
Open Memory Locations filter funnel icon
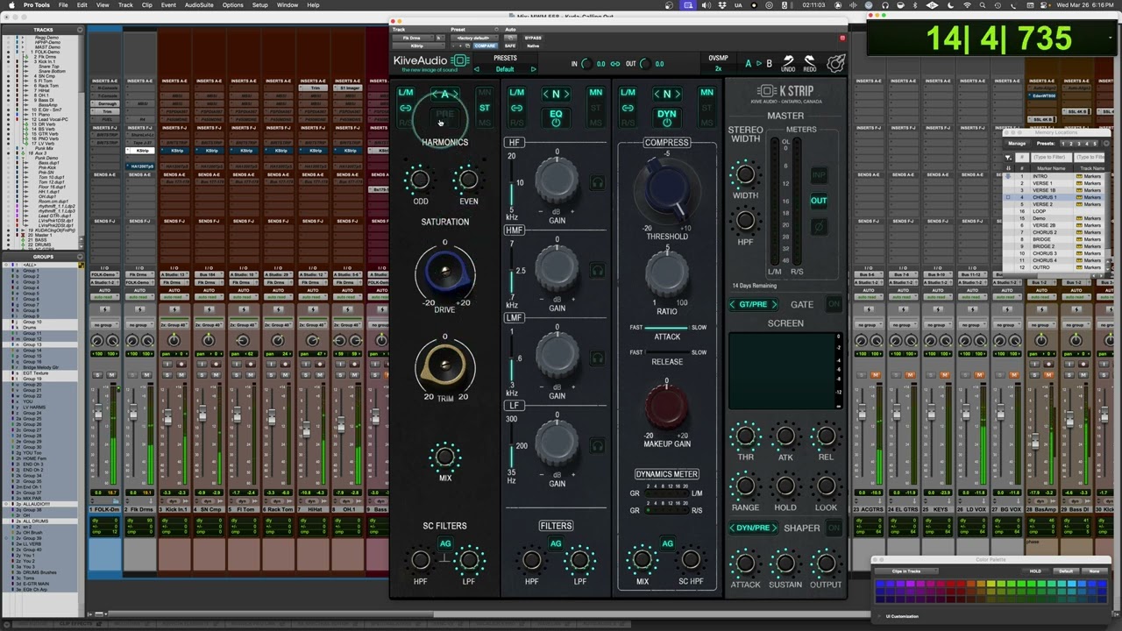(1008, 158)
